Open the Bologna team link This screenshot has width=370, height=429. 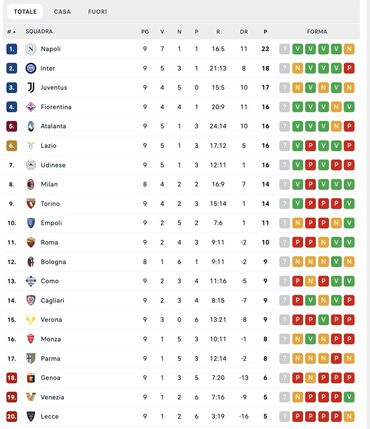pyautogui.click(x=53, y=262)
